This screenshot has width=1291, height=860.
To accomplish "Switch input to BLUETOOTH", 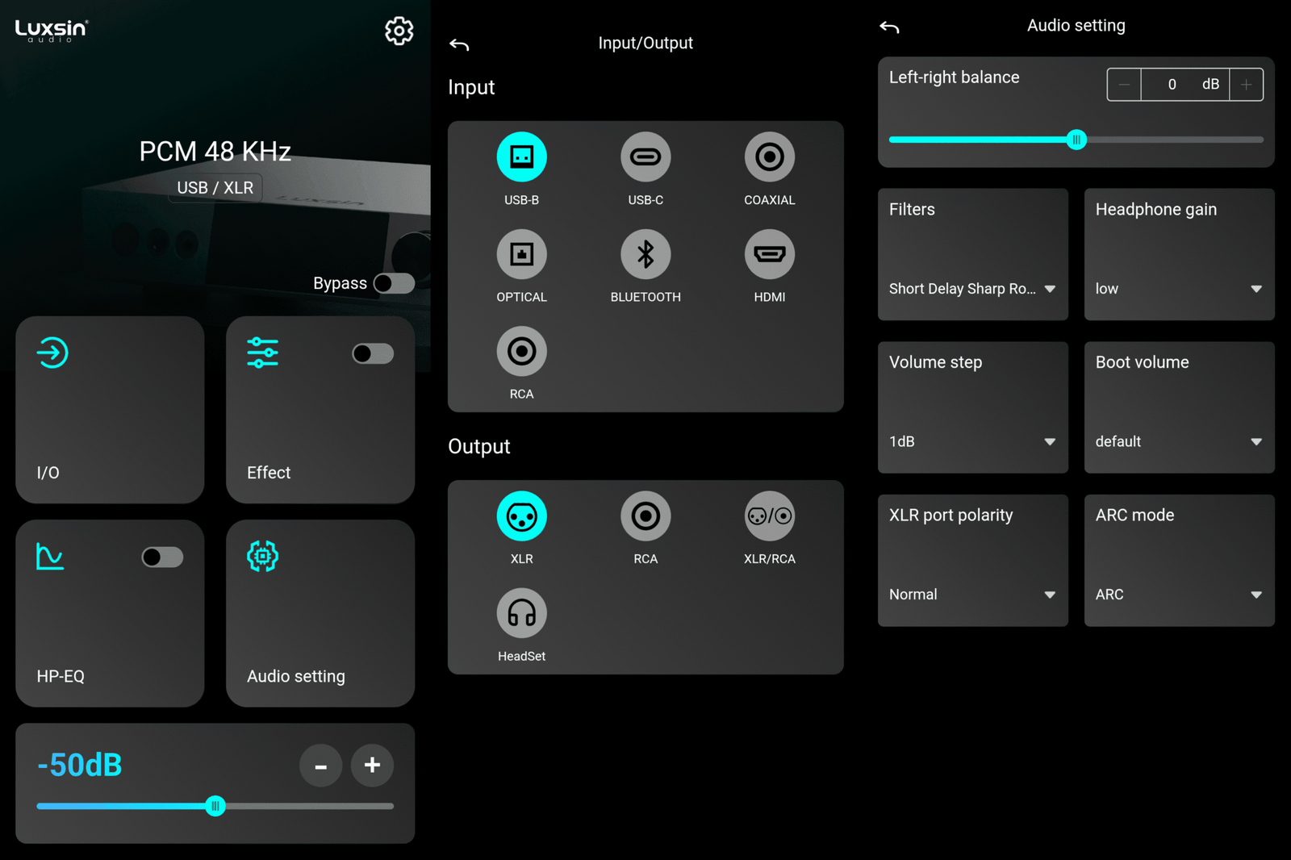I will pos(645,254).
